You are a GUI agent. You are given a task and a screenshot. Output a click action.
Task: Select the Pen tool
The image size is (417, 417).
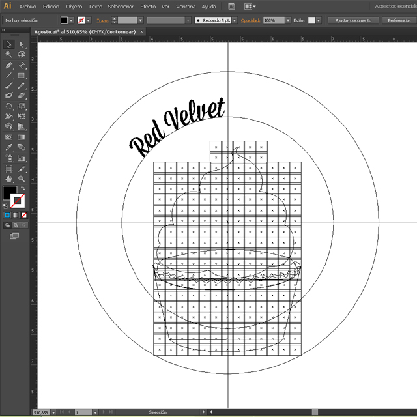(x=8, y=65)
